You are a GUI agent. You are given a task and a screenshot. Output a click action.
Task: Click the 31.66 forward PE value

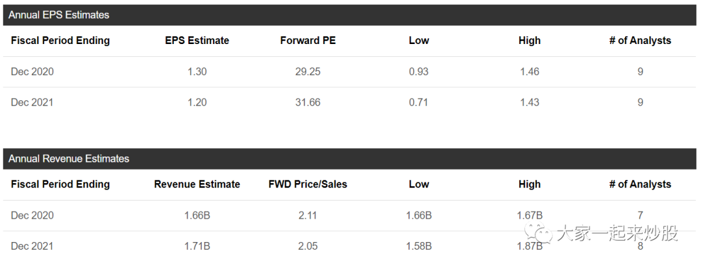click(308, 102)
